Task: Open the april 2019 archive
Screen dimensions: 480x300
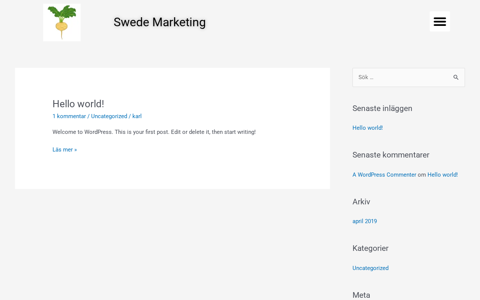Action: (364, 221)
